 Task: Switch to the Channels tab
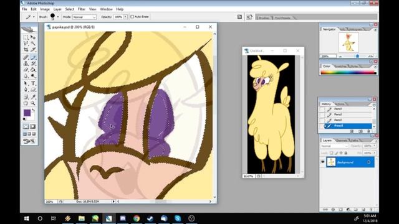coord(342,141)
